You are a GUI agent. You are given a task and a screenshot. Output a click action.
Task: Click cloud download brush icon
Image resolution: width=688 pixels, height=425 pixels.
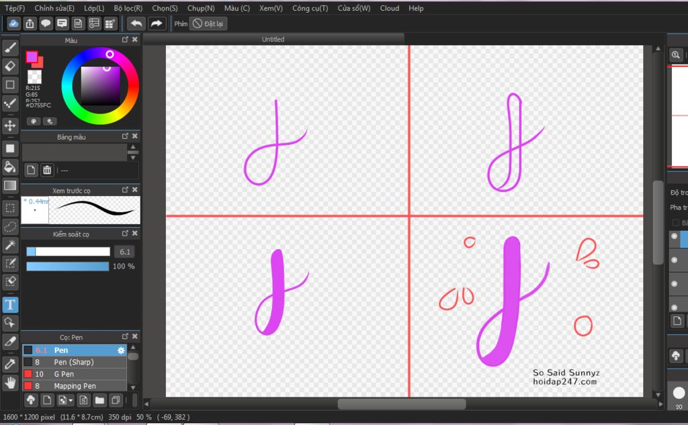point(31,400)
